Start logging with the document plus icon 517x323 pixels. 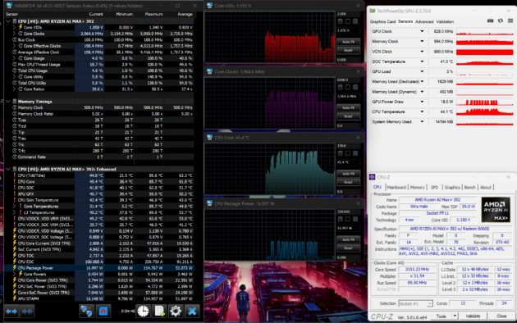point(159,312)
